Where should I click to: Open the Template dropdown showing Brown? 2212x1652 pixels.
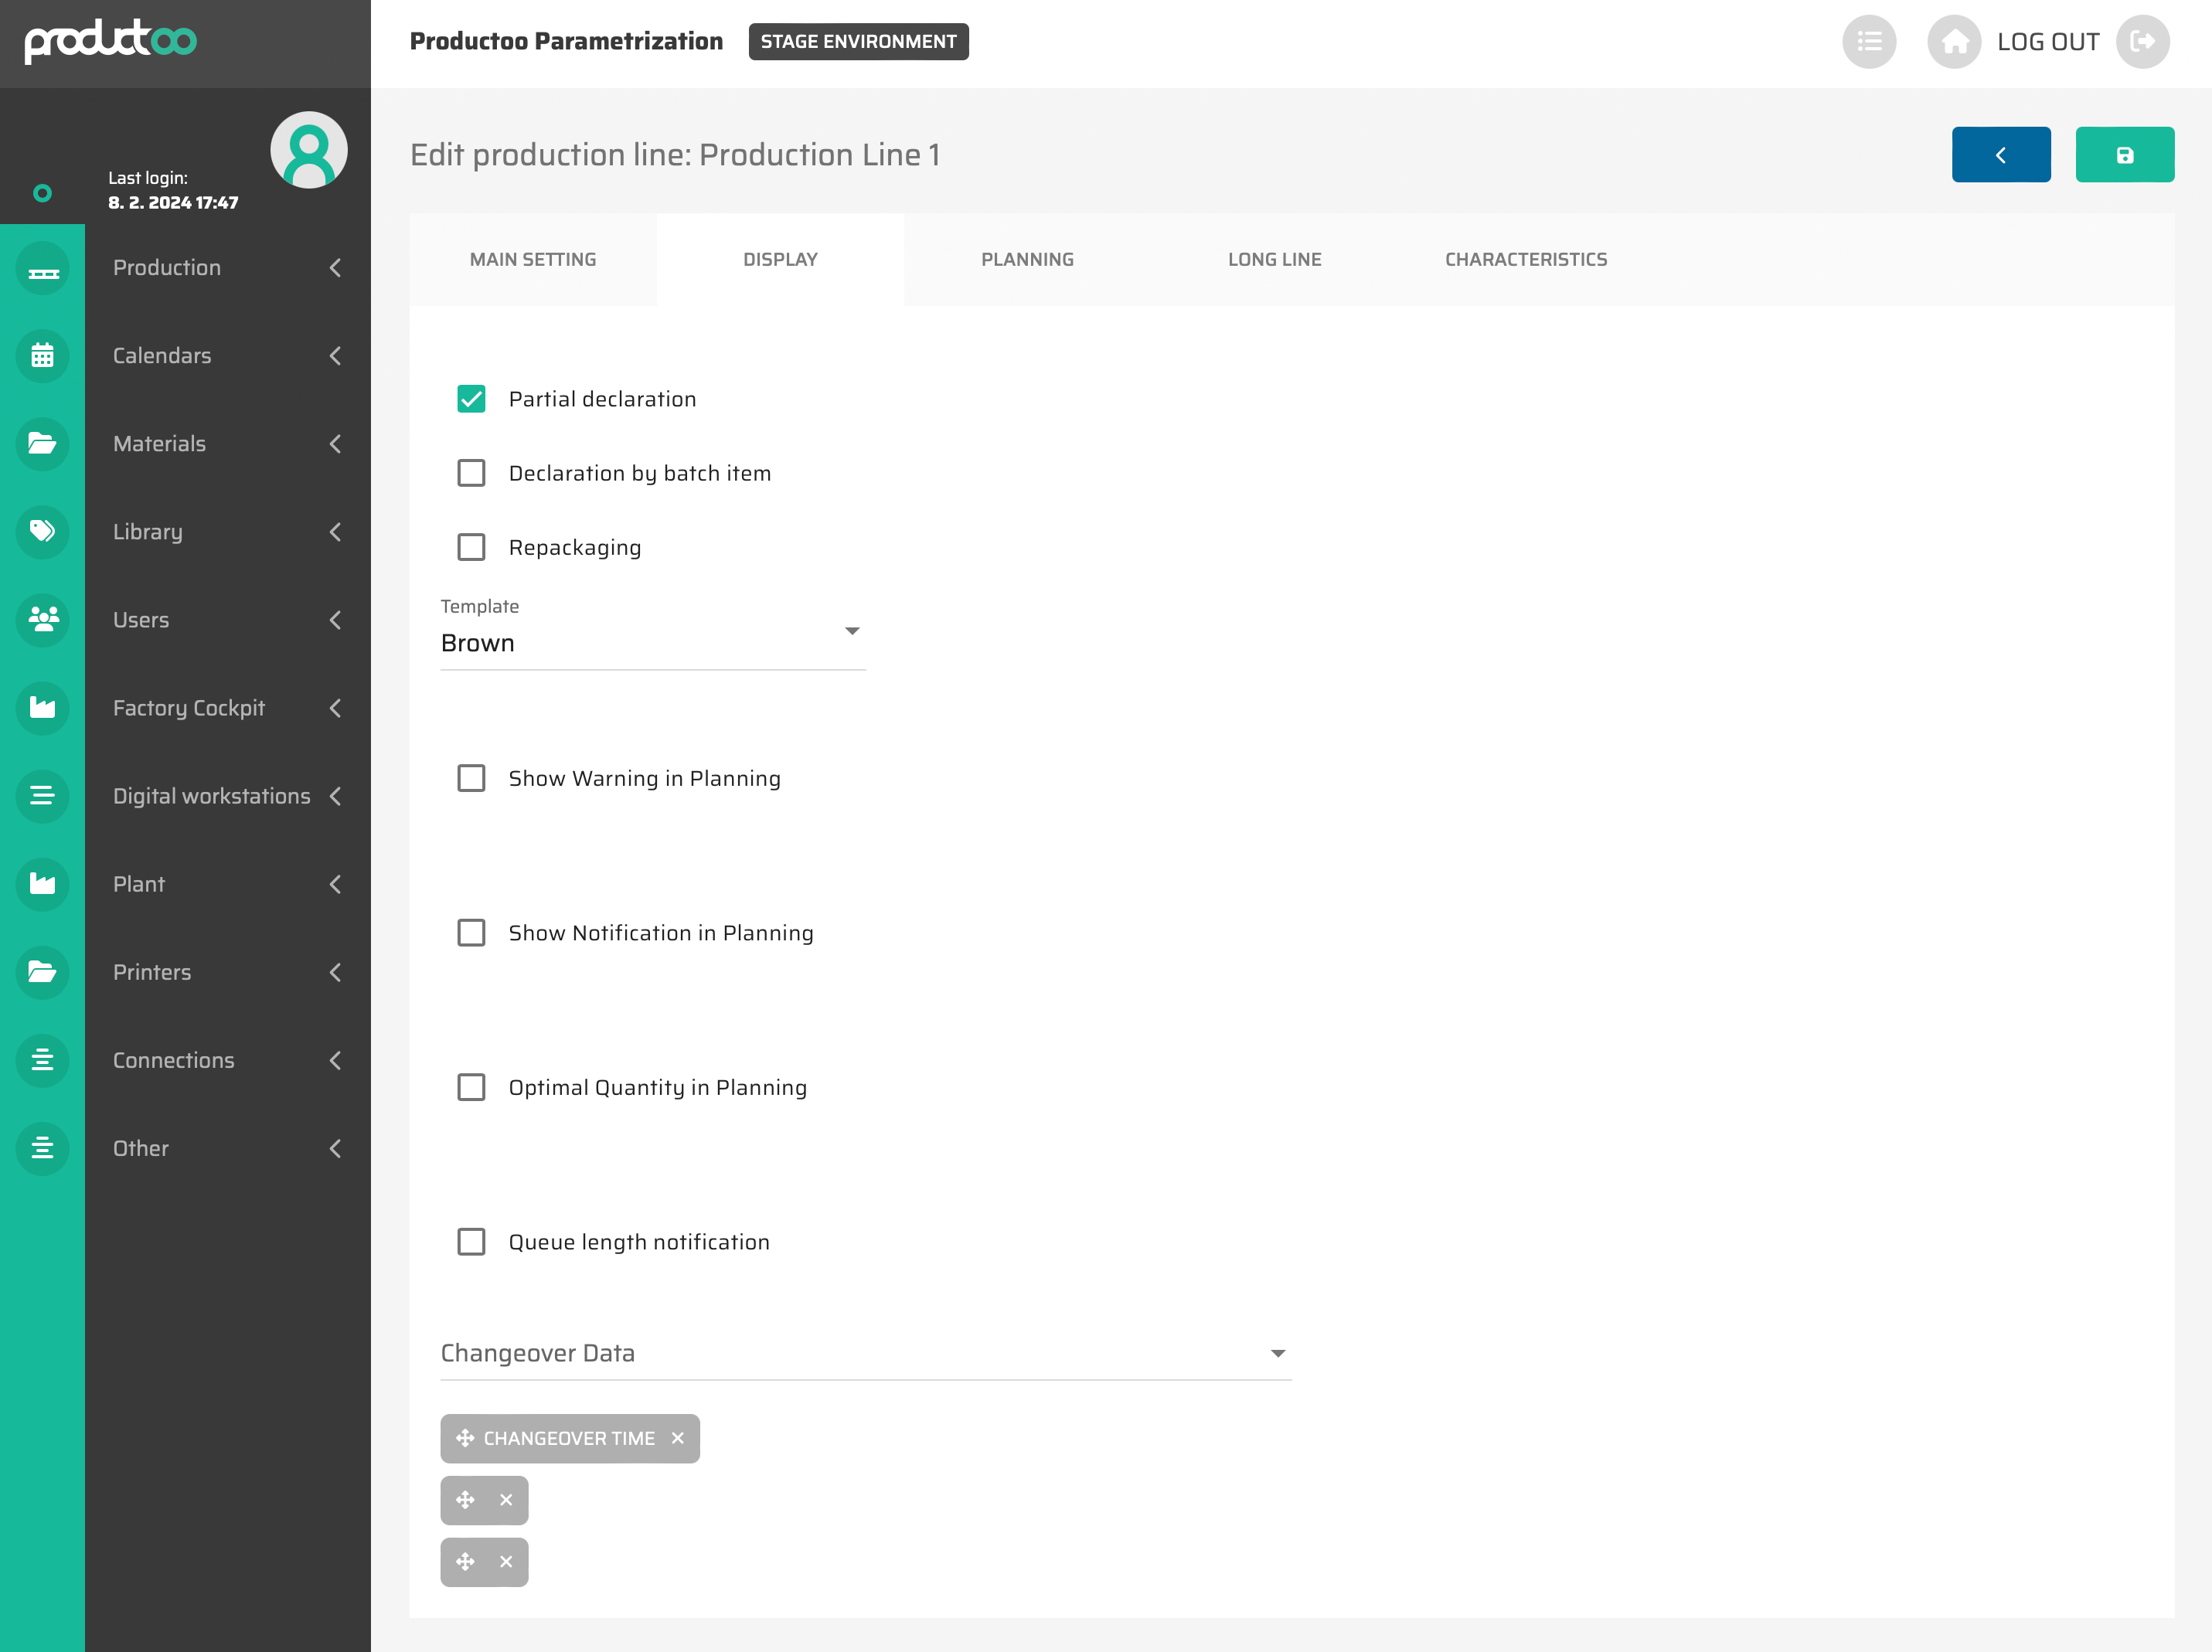point(652,642)
